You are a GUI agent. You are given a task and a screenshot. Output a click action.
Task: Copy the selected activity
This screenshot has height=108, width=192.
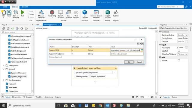pyautogui.click(x=31, y=14)
